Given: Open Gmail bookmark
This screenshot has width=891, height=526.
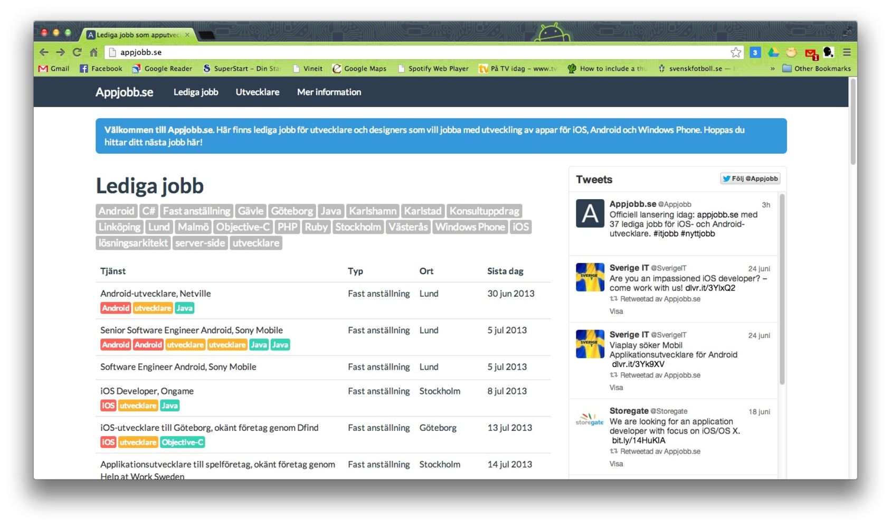Looking at the screenshot, I should pos(54,69).
